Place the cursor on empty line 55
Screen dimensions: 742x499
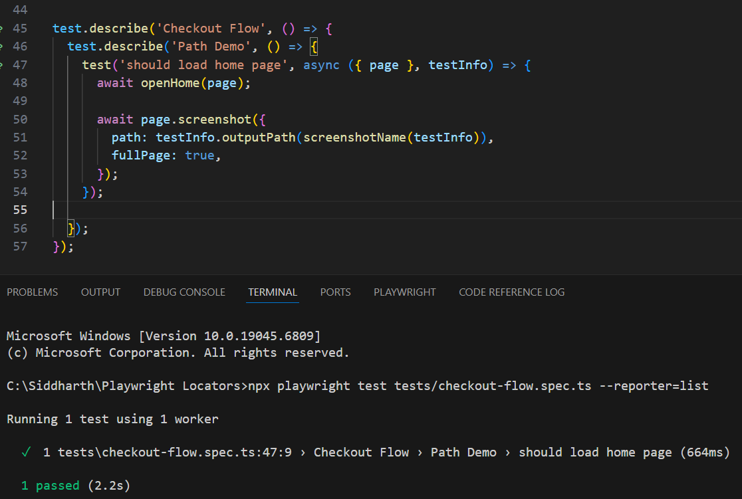click(266, 210)
